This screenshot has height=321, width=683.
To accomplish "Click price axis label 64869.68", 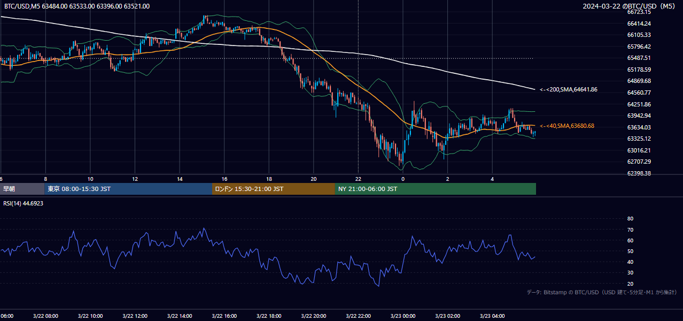I will coord(639,81).
